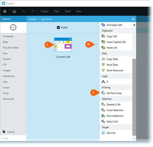Click the Current Cell caption text
This screenshot has width=153, height=147.
(63, 57)
